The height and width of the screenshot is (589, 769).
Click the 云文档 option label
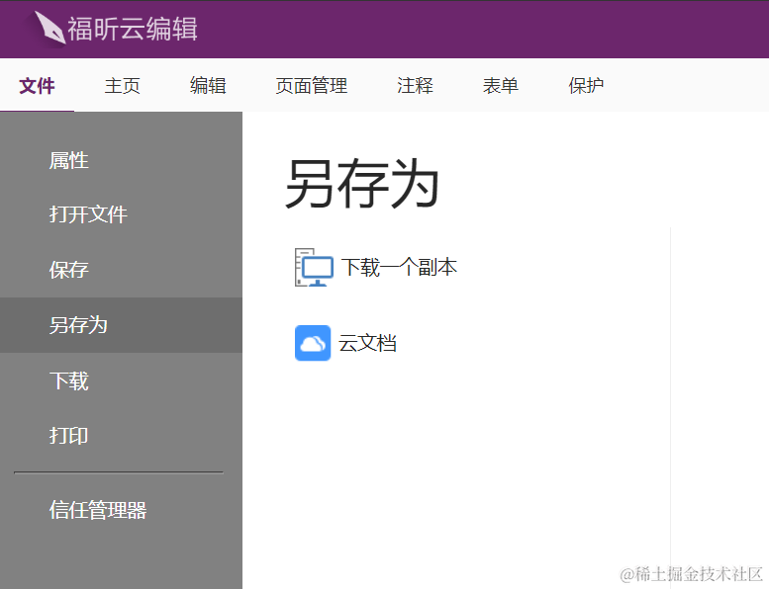(x=368, y=343)
